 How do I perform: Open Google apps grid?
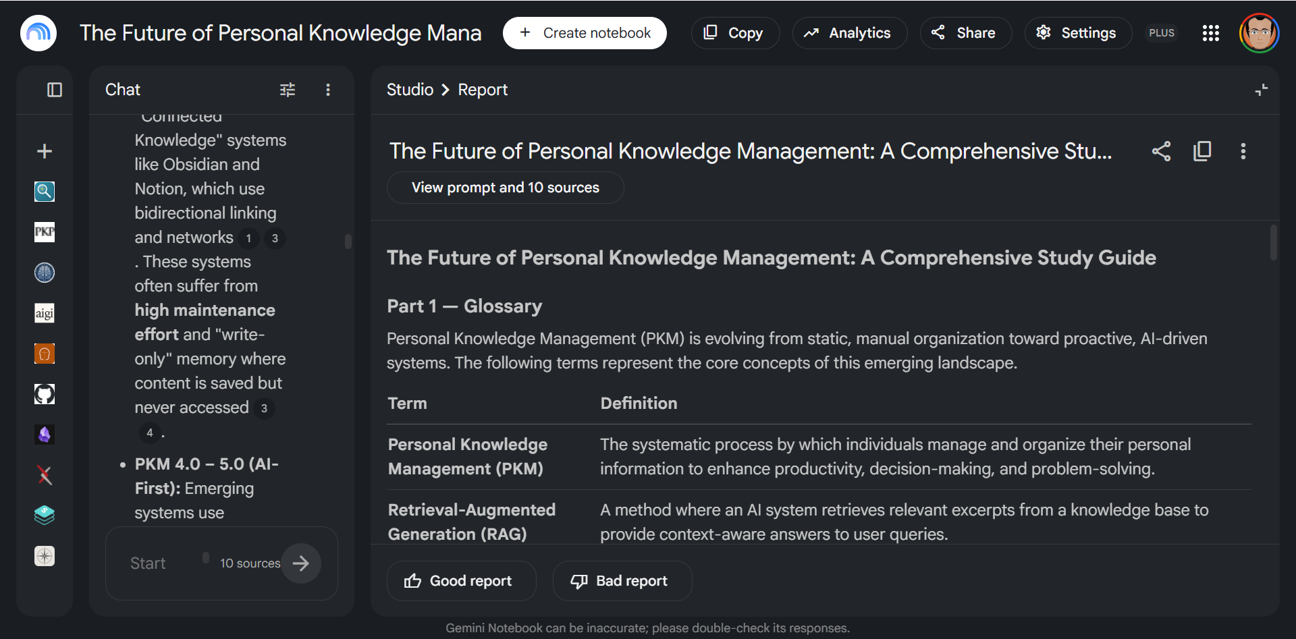pos(1211,33)
